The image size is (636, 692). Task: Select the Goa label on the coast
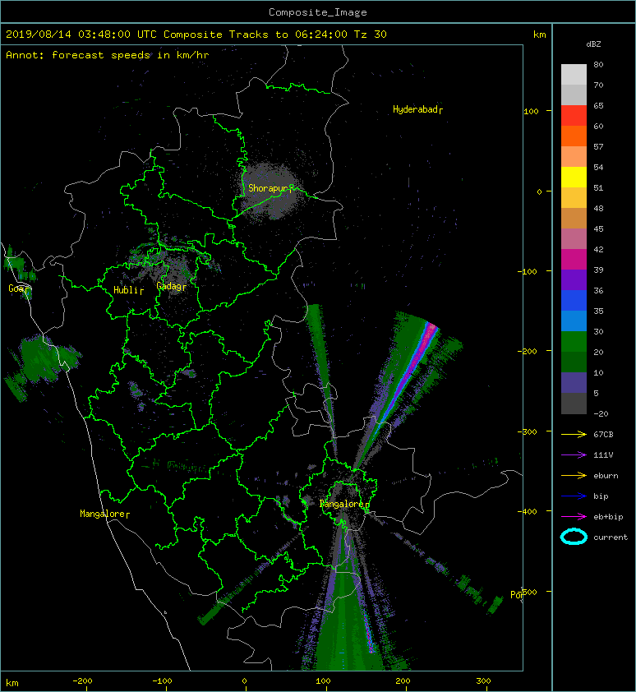click(16, 288)
